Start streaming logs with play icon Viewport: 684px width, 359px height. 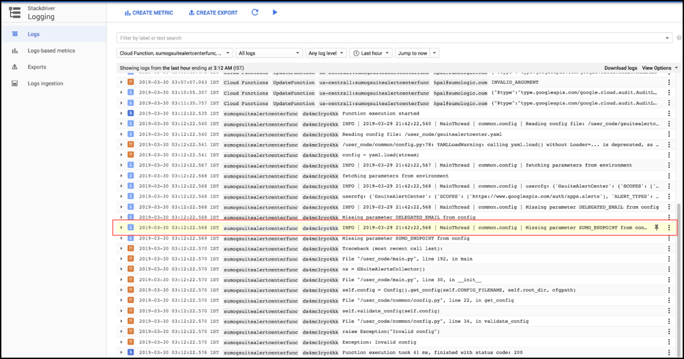click(275, 12)
